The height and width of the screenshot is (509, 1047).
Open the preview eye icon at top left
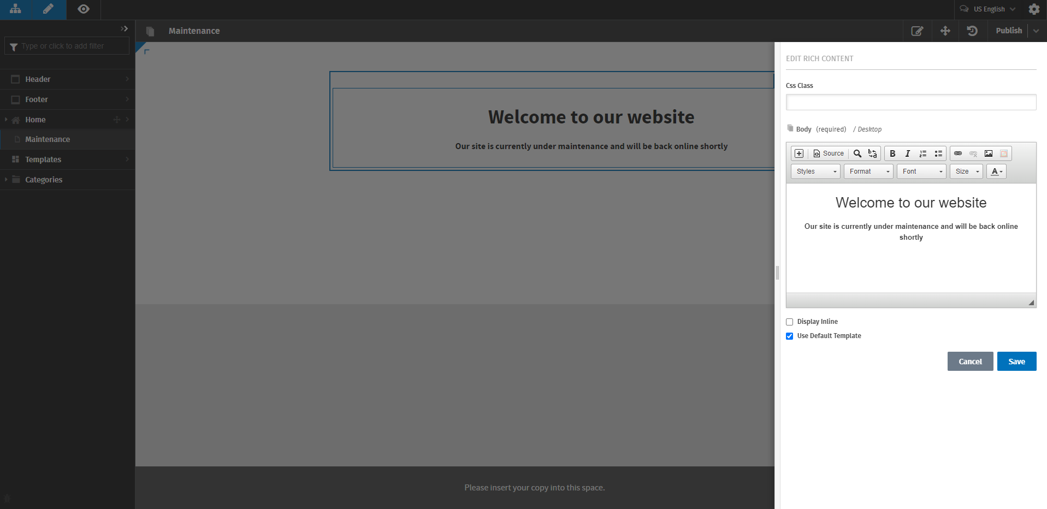click(x=83, y=9)
